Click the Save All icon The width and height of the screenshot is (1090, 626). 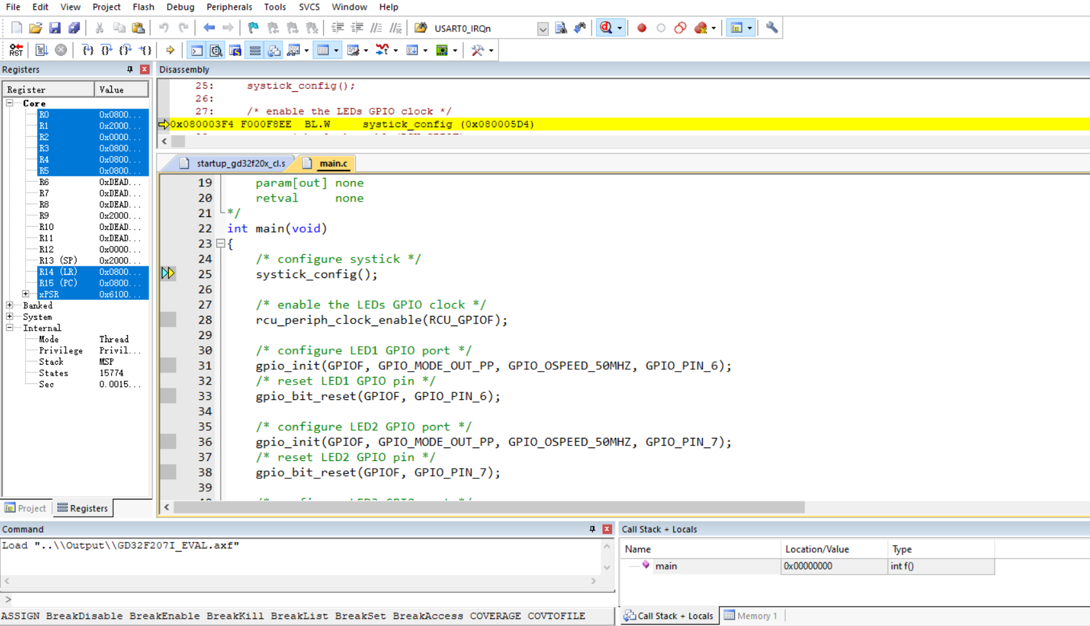point(74,28)
